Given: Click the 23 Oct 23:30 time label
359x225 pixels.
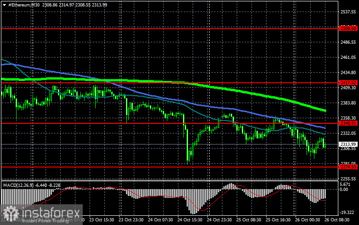Looking at the screenshot, I should [x=131, y=220].
